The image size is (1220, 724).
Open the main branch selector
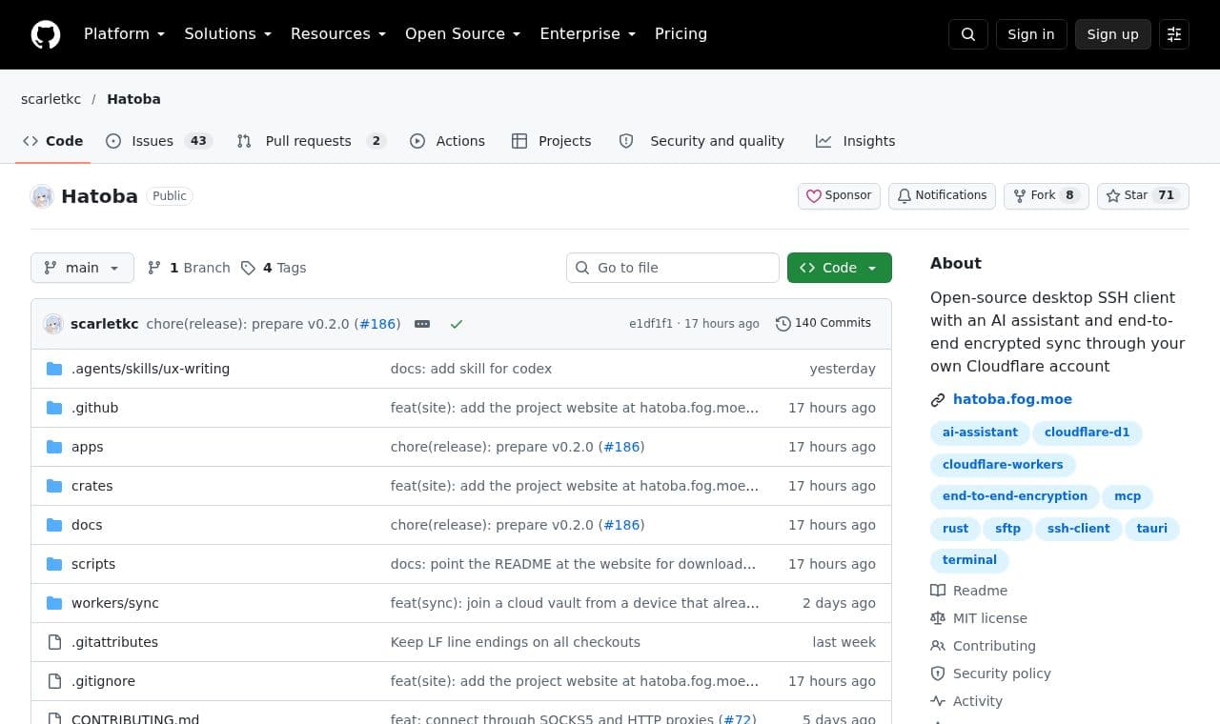pos(82,268)
